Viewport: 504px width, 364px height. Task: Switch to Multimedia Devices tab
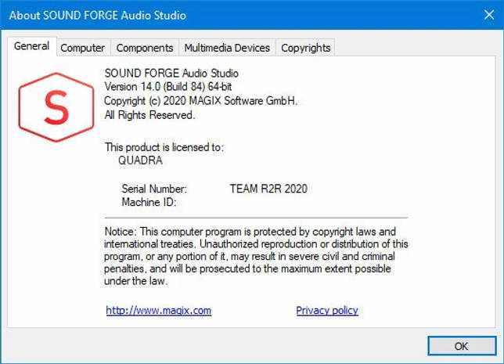point(227,48)
